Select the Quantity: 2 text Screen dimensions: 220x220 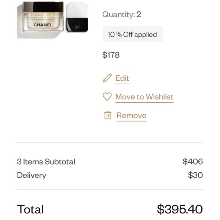pyautogui.click(x=122, y=14)
